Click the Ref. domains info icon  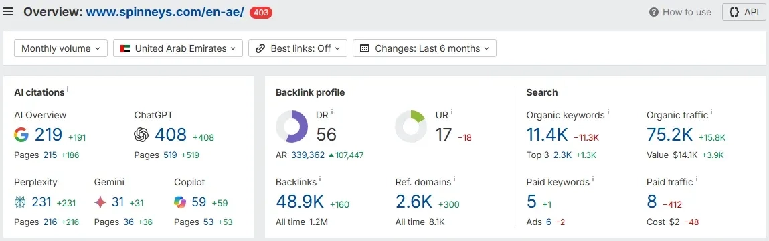click(454, 179)
